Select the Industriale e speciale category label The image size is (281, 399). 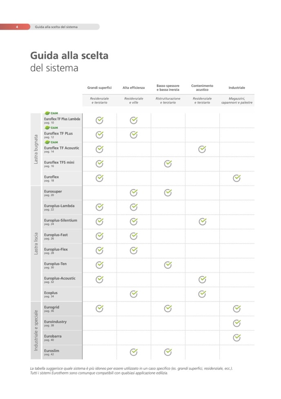pyautogui.click(x=36, y=330)
